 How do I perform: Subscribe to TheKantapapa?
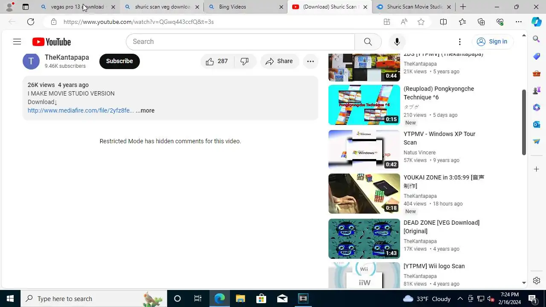point(119,61)
